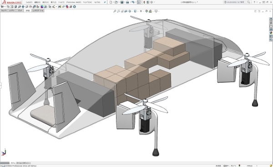This screenshot has height=167, width=273.
Task: Click the red overlapping squares toolbar icon
Action: [x=67, y=7]
